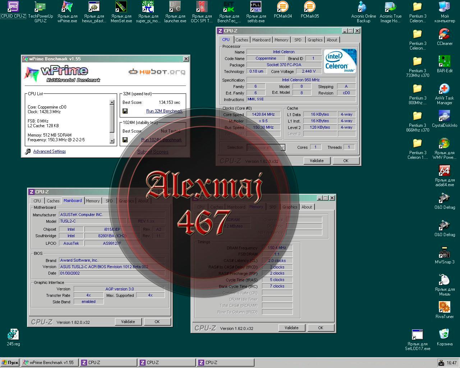Viewport: 460px width, 368px height.
Task: Select Mainboard tab in top CPU-Z window
Action: (x=261, y=40)
